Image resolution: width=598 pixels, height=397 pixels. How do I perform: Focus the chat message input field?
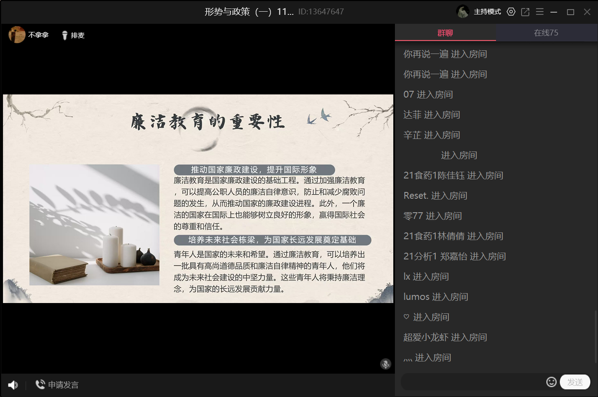coord(472,382)
